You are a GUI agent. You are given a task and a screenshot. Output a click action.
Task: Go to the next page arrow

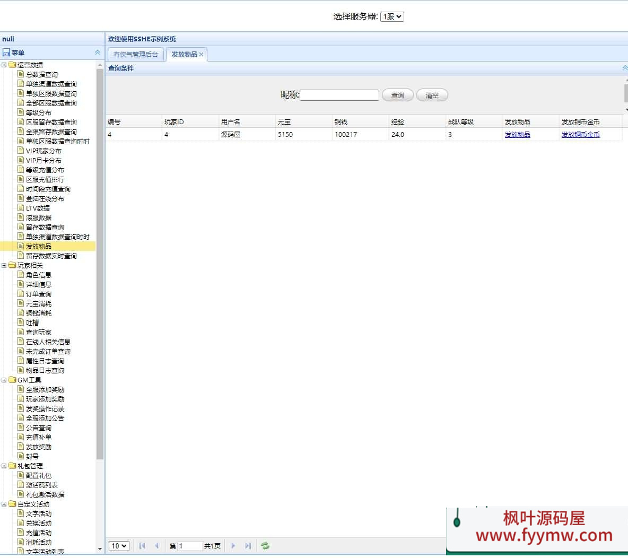233,546
